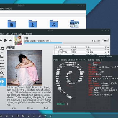The image size is (118, 118).
Task: Sort queue by 艺术家 column header
Action: click(x=73, y=47)
